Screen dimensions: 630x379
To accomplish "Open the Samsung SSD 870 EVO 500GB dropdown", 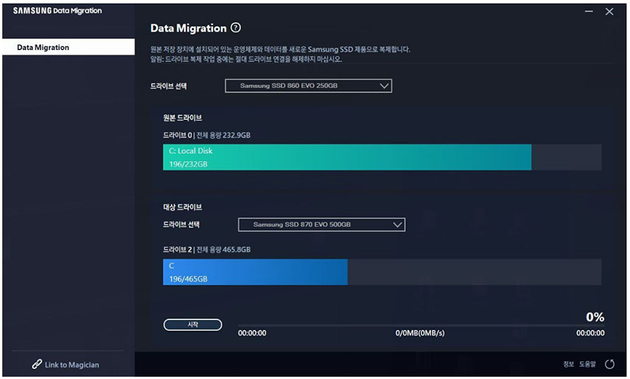I will coord(321,224).
